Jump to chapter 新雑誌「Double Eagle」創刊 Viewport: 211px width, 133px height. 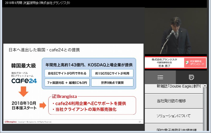[x=174, y=89]
